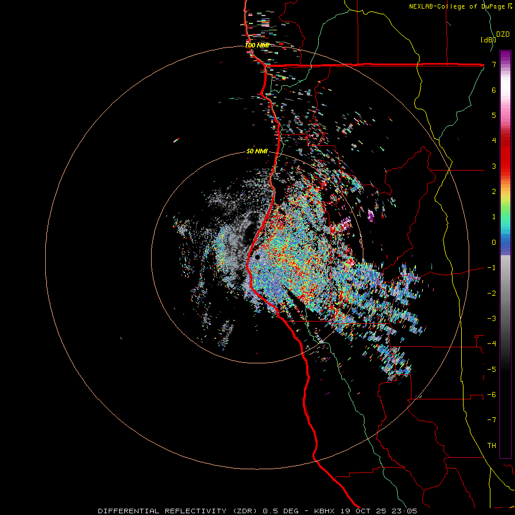The width and height of the screenshot is (515, 515).
Task: Click scale value -1 on the color bar
Action: 492,268
